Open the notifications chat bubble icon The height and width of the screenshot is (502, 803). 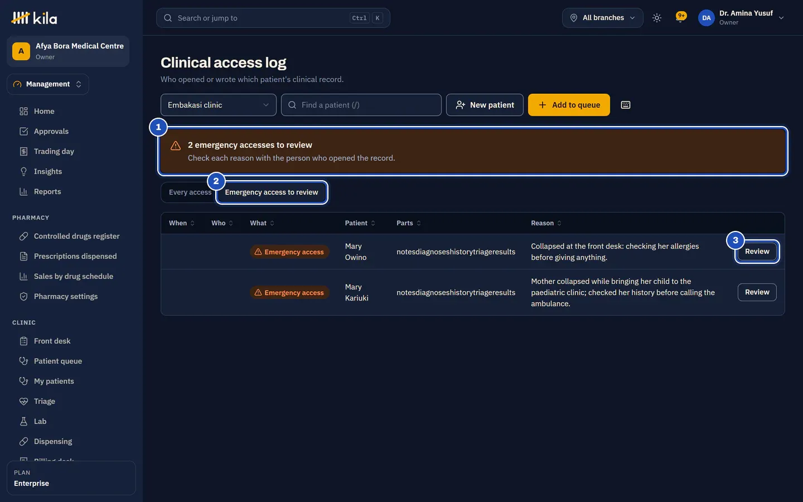tap(680, 17)
